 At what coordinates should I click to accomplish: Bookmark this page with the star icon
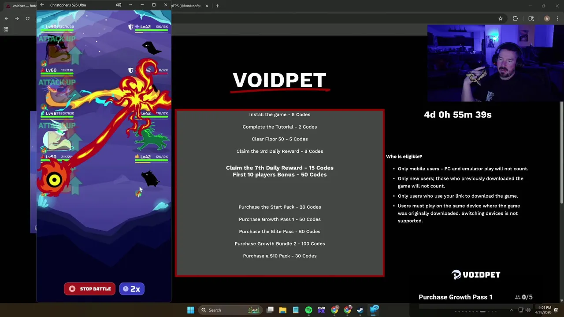coord(501,18)
